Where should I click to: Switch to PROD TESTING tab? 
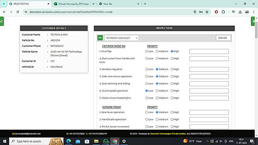pyautogui.click(x=29, y=4)
